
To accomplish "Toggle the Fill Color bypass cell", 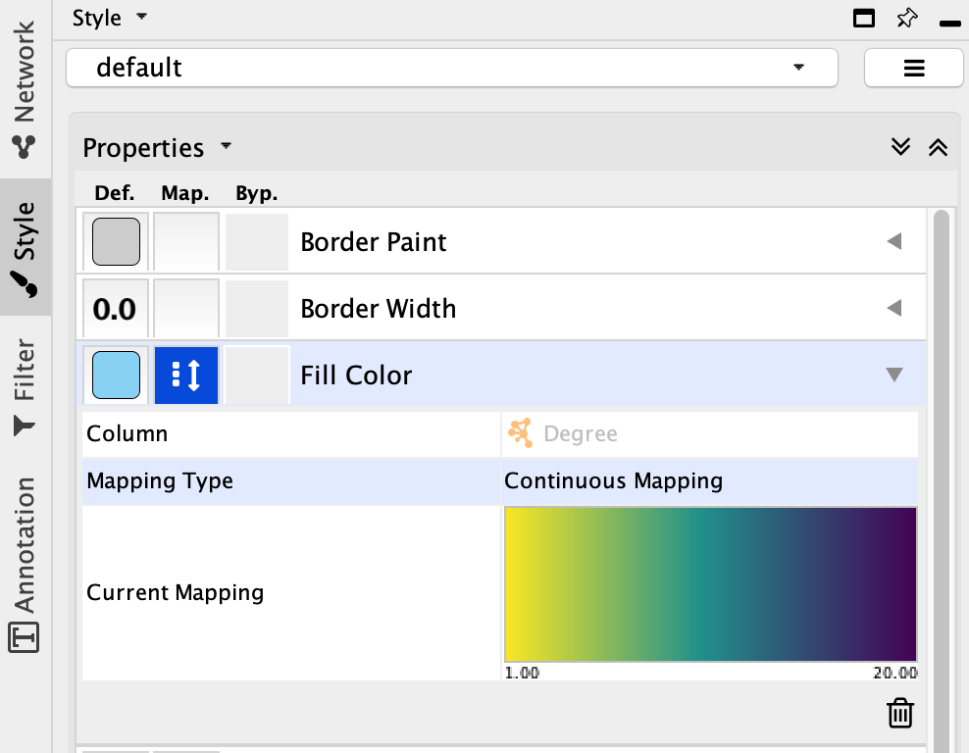I will (x=256, y=375).
